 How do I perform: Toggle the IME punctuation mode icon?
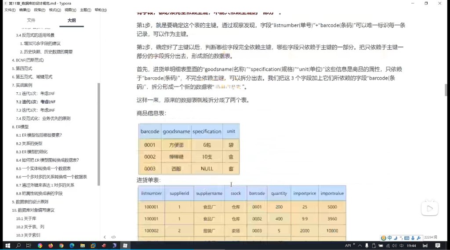coord(401,238)
